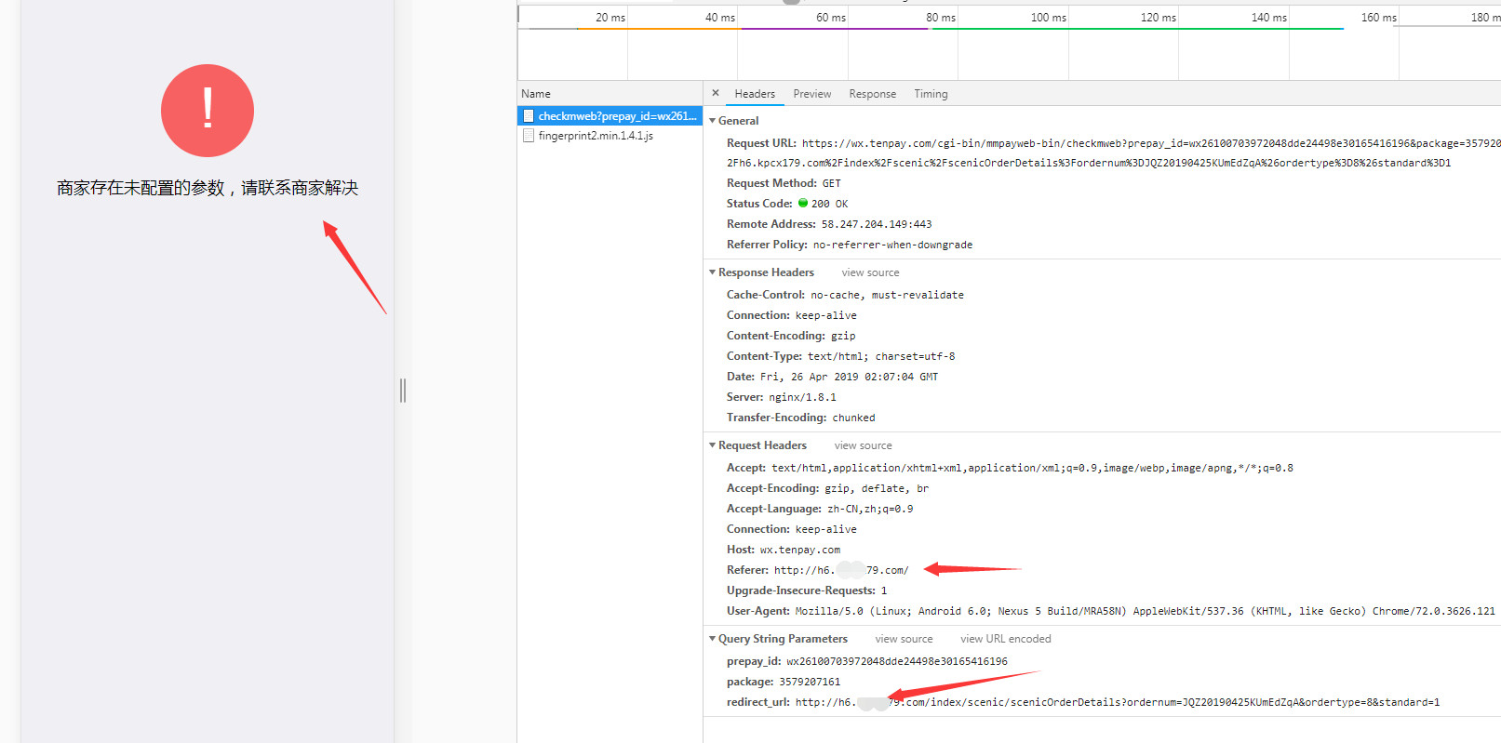1501x743 pixels.
Task: Select the fingerprint2.min.1.4.1.js request
Action: click(596, 136)
